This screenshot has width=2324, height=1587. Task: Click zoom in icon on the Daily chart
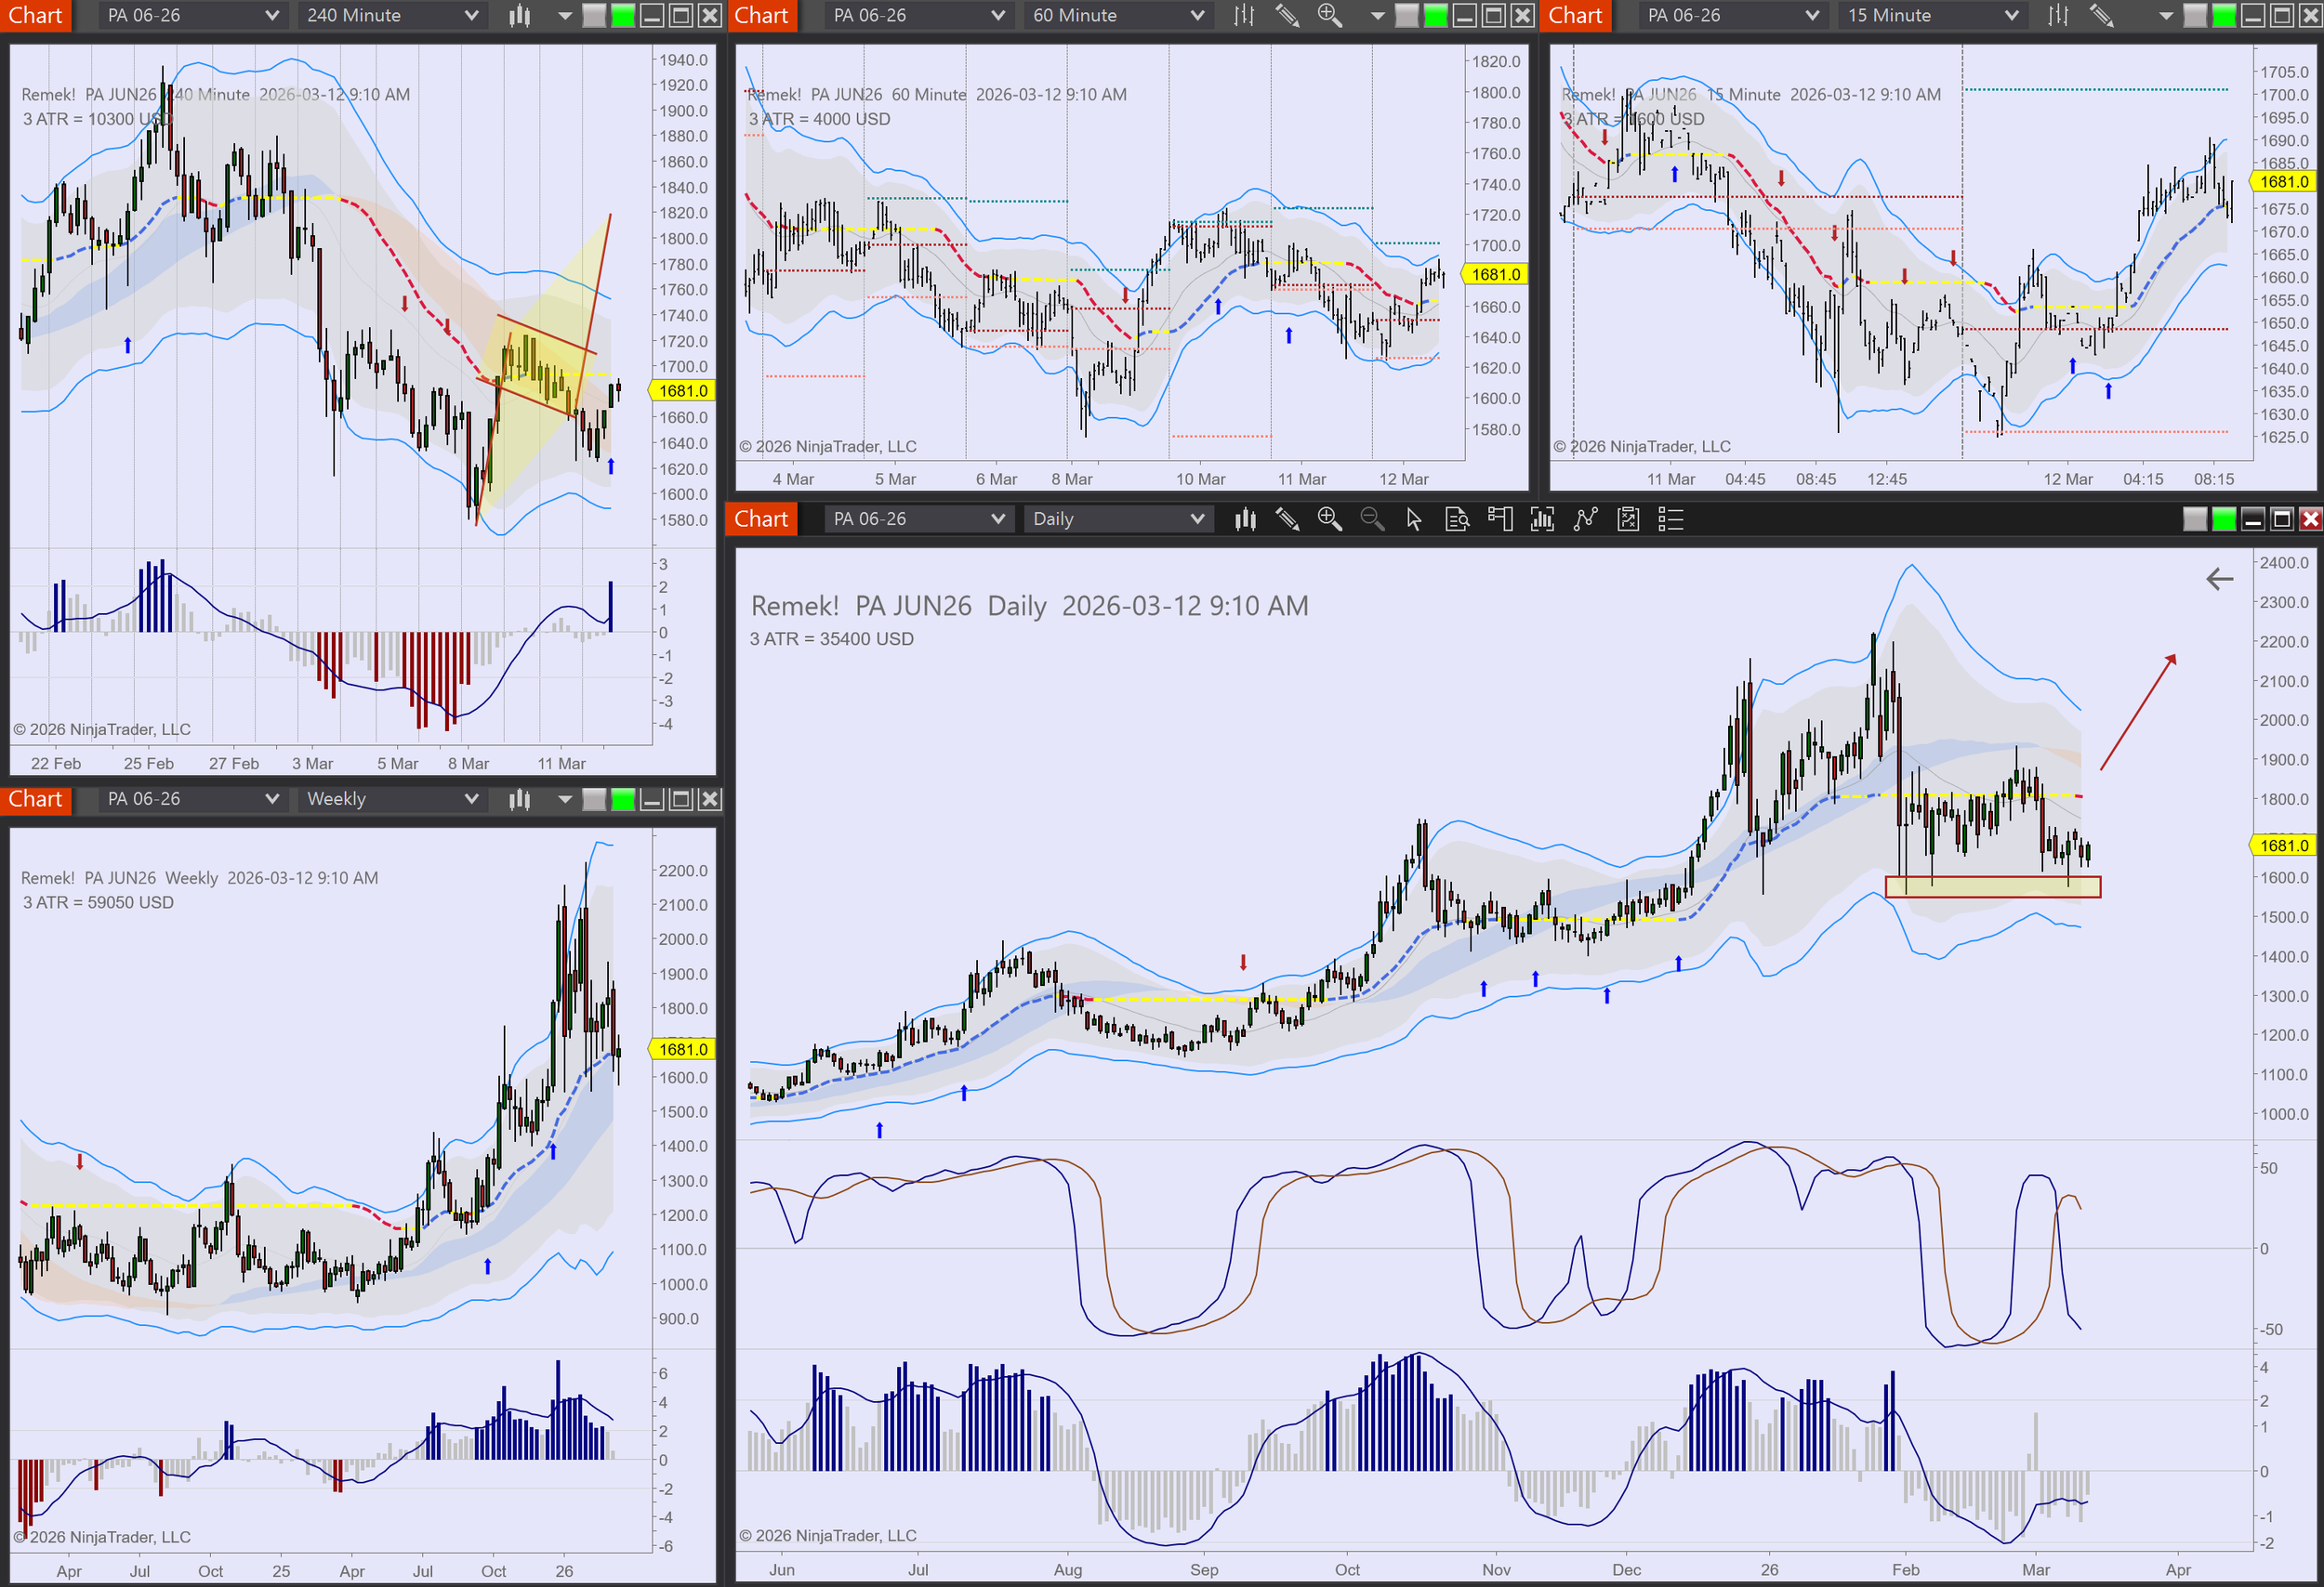click(x=1329, y=518)
